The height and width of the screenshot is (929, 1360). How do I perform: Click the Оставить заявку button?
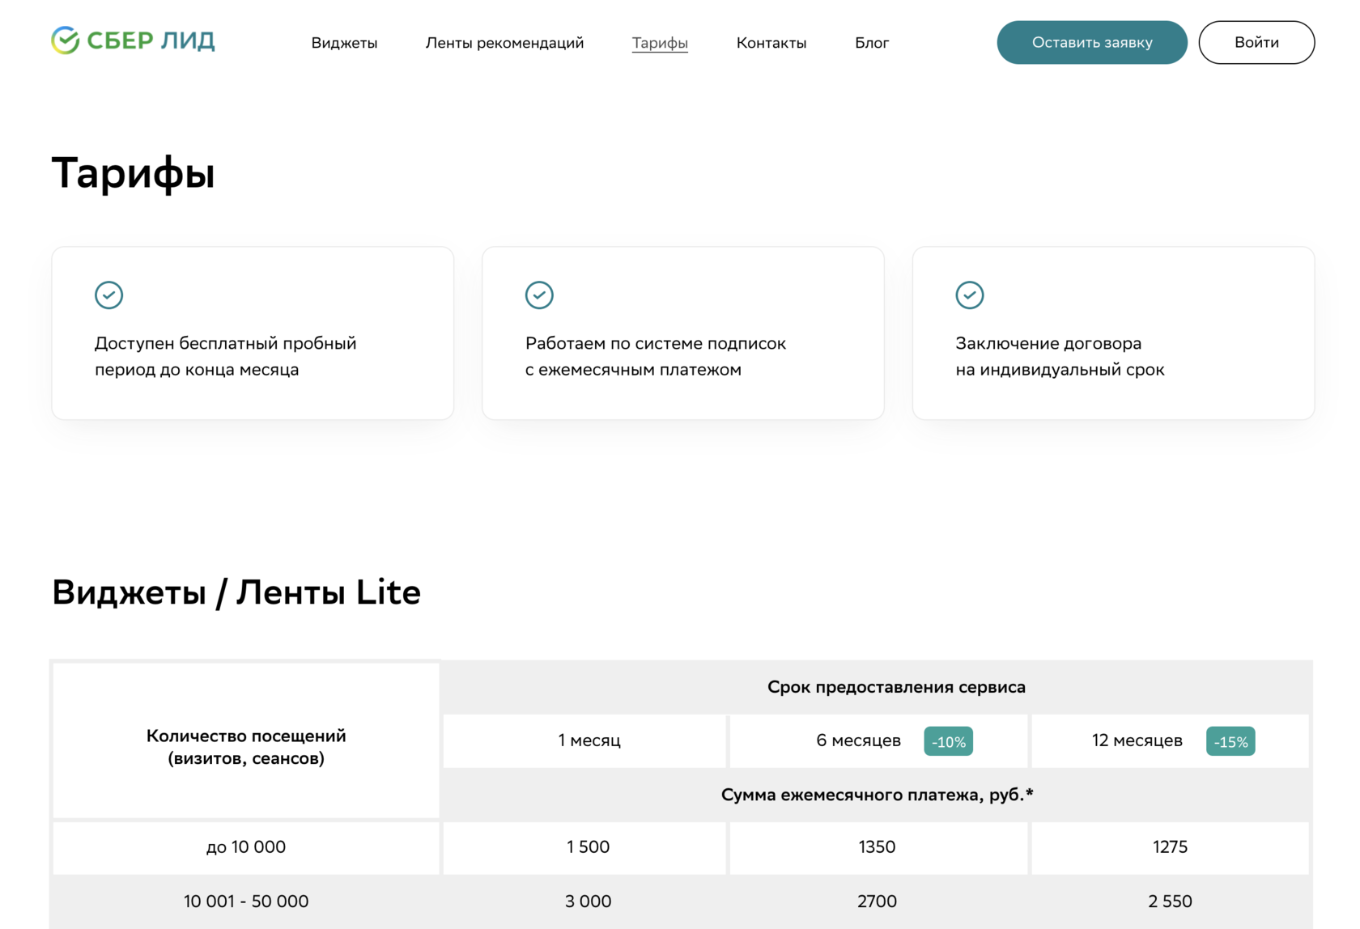[1092, 42]
